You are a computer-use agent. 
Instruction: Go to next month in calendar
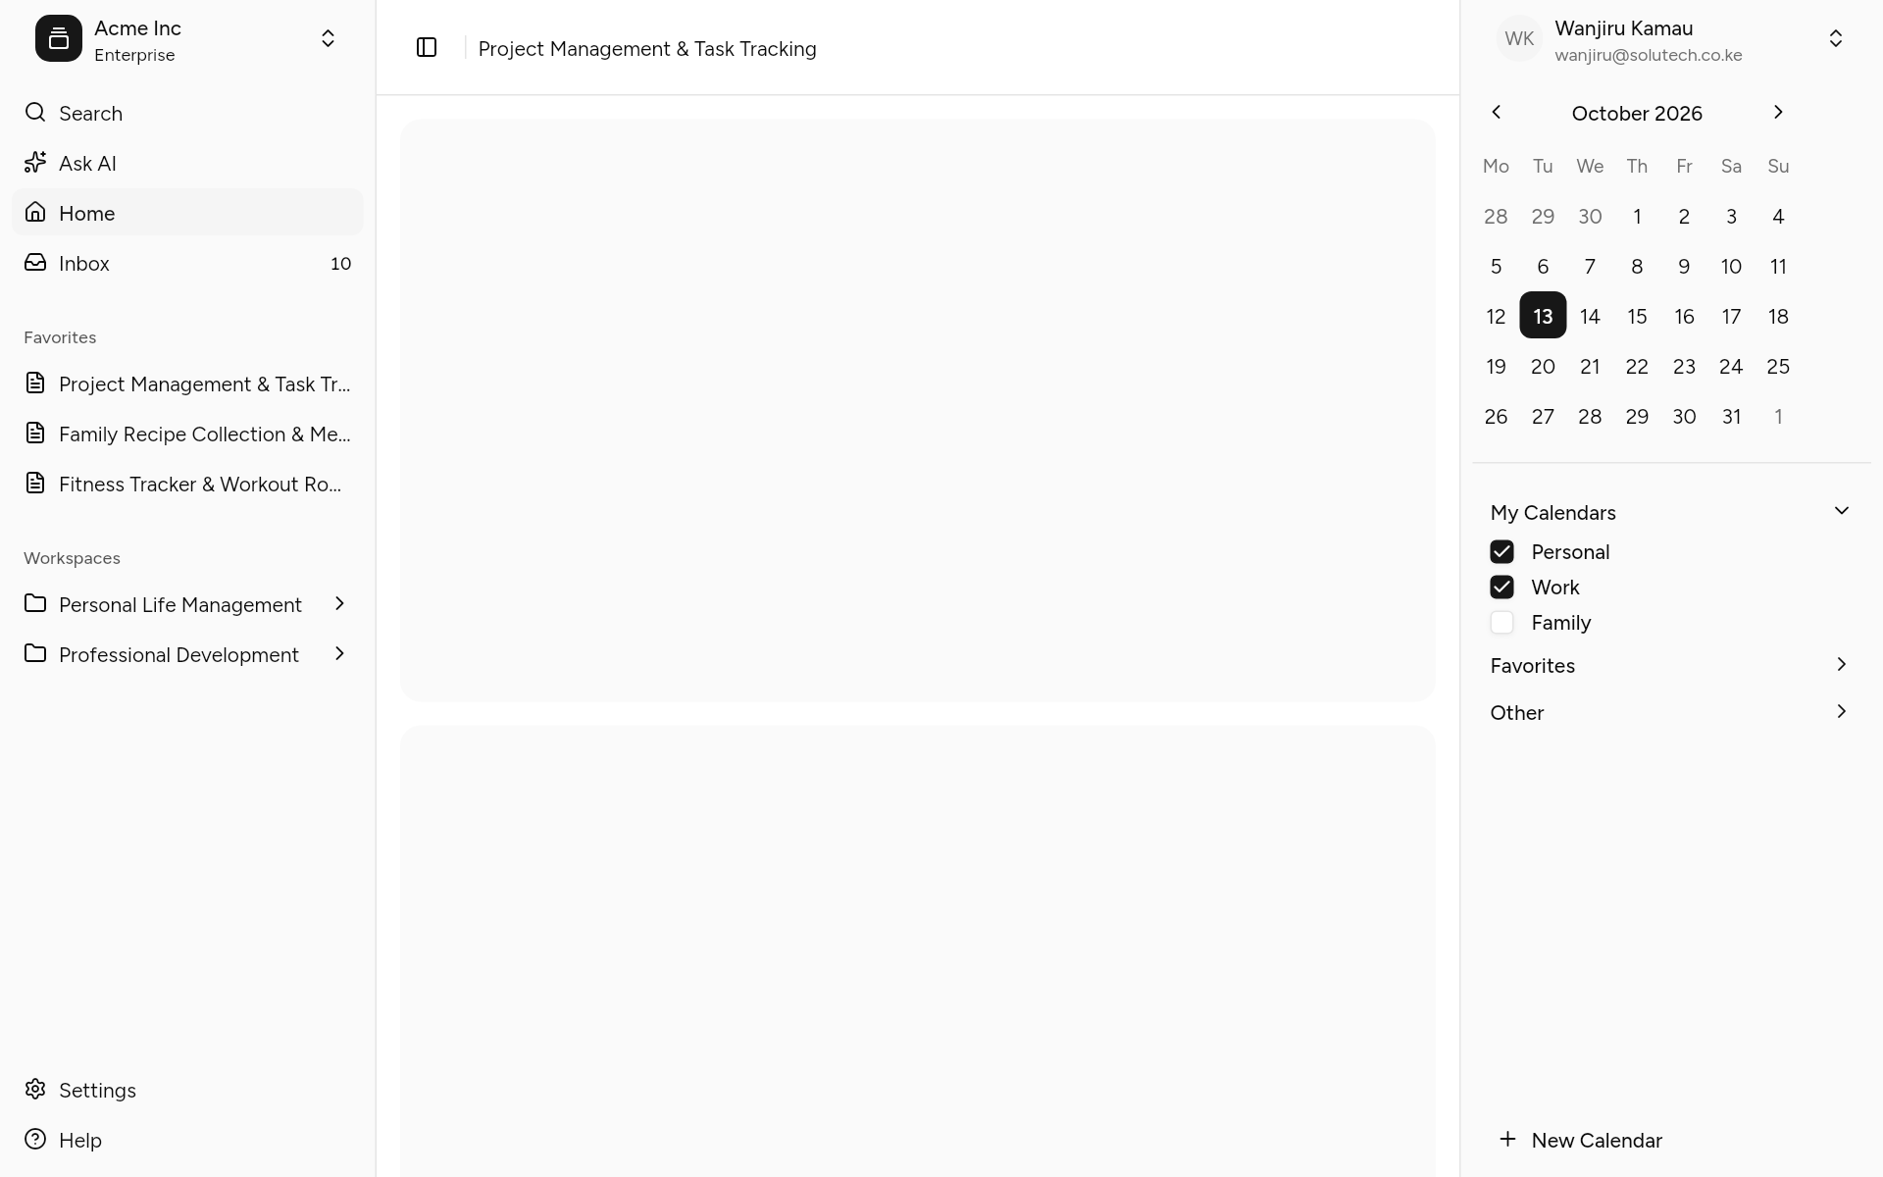click(1778, 112)
